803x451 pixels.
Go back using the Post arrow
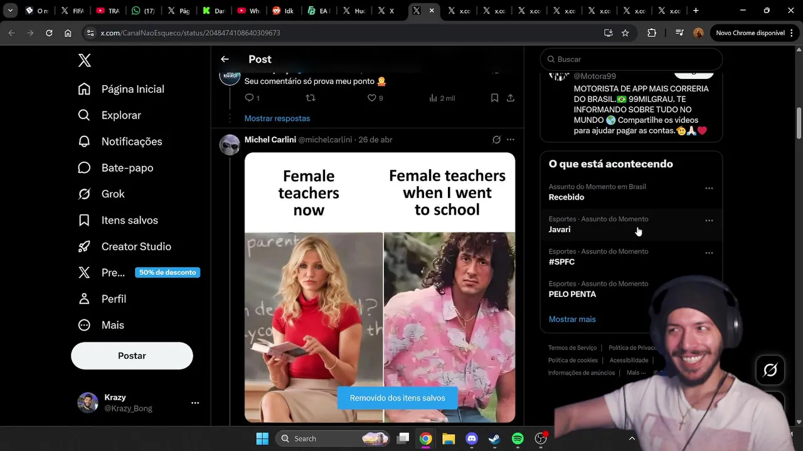tap(225, 59)
